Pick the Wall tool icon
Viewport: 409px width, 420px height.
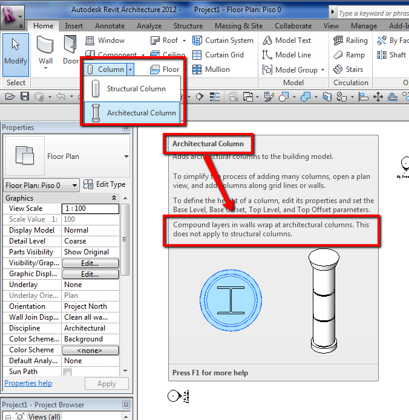(x=45, y=45)
